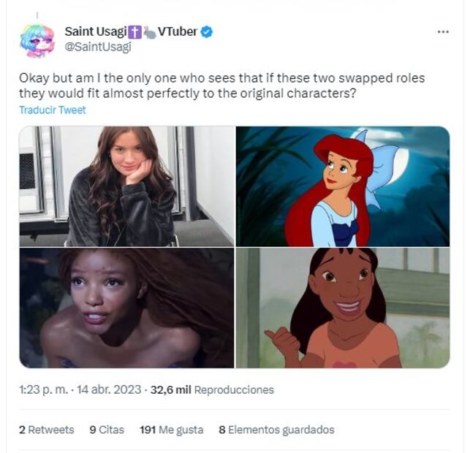Viewport: 470px width, 453px height.
Task: Show the 9 Citas list
Action: pyautogui.click(x=107, y=430)
